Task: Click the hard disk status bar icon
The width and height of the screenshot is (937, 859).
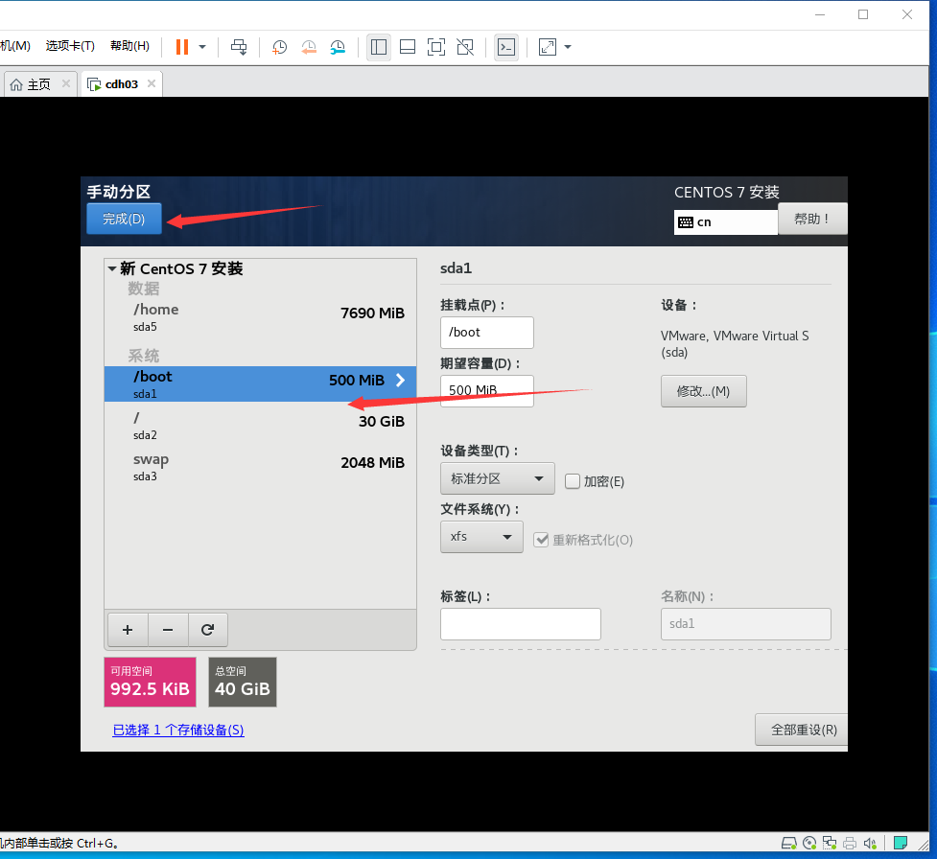Action: tap(789, 843)
